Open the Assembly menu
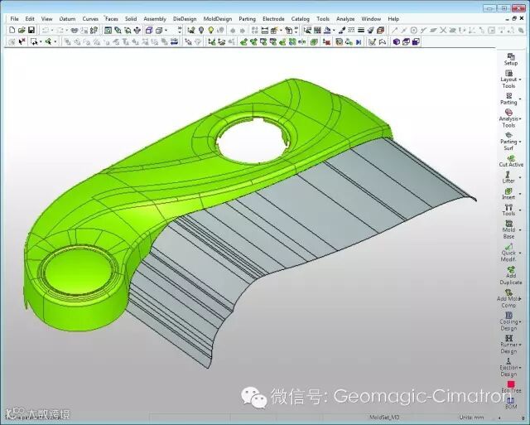The width and height of the screenshot is (530, 425). (x=155, y=19)
